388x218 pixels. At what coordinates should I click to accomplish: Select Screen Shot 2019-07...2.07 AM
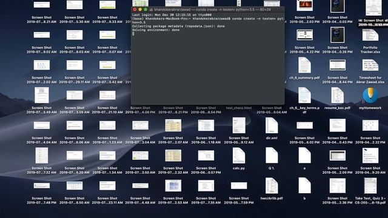(x=173, y=125)
